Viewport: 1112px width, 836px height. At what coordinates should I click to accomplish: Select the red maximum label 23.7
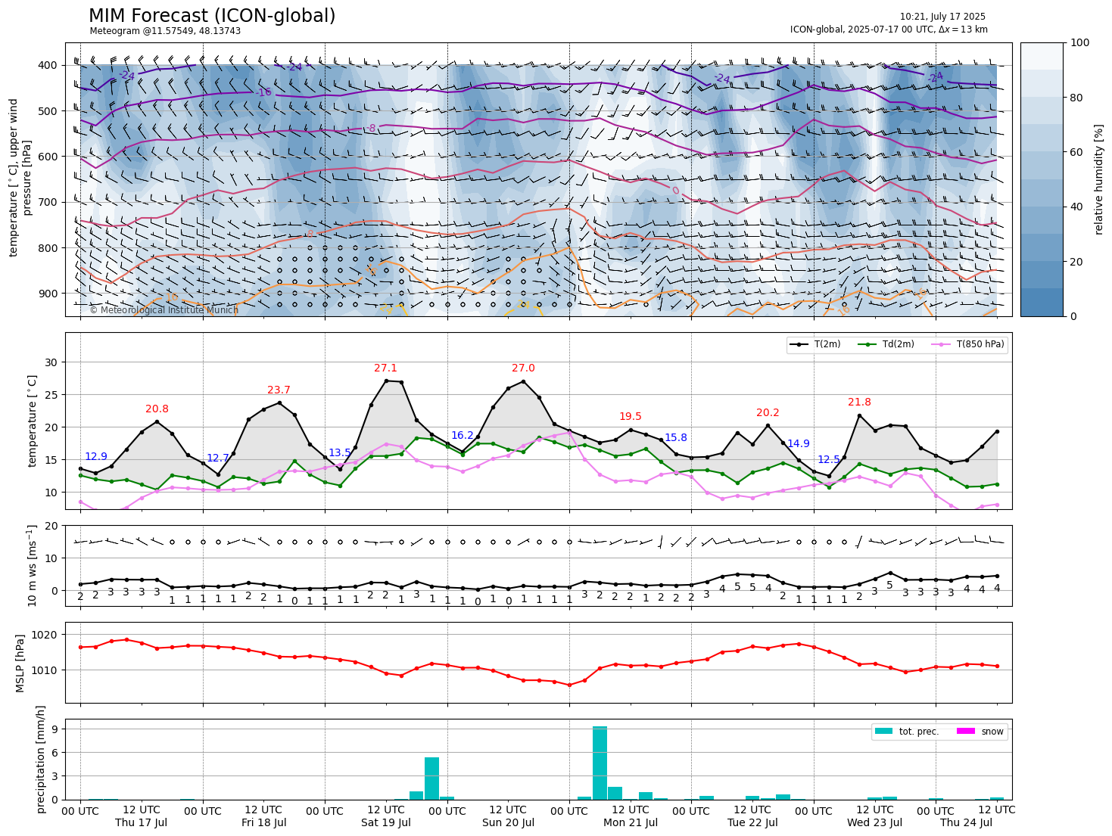(279, 390)
